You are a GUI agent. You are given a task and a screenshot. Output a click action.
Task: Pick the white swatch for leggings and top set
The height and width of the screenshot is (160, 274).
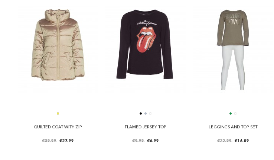coord(235,113)
